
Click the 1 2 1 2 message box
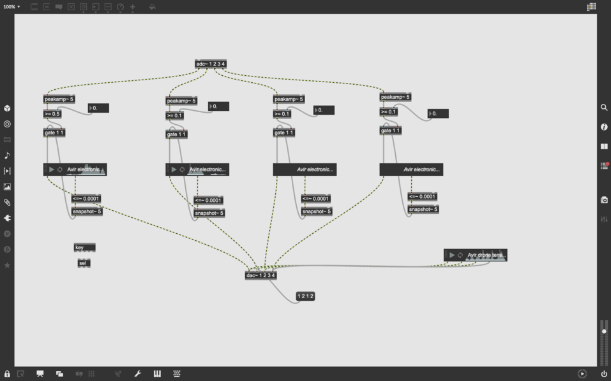coord(305,296)
